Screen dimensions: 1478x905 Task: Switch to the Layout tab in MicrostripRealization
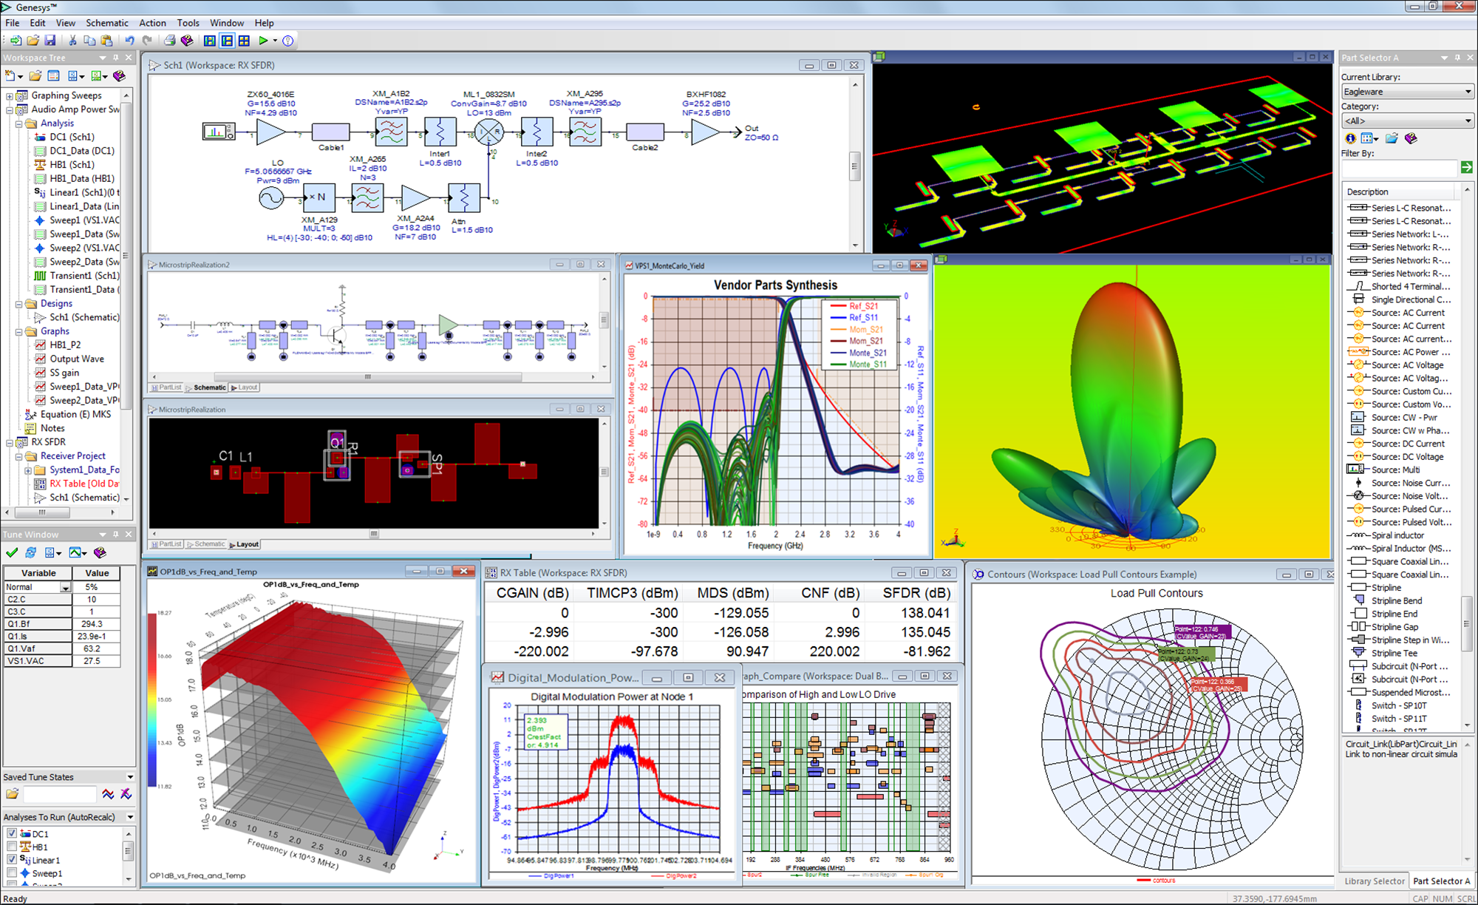click(x=243, y=544)
